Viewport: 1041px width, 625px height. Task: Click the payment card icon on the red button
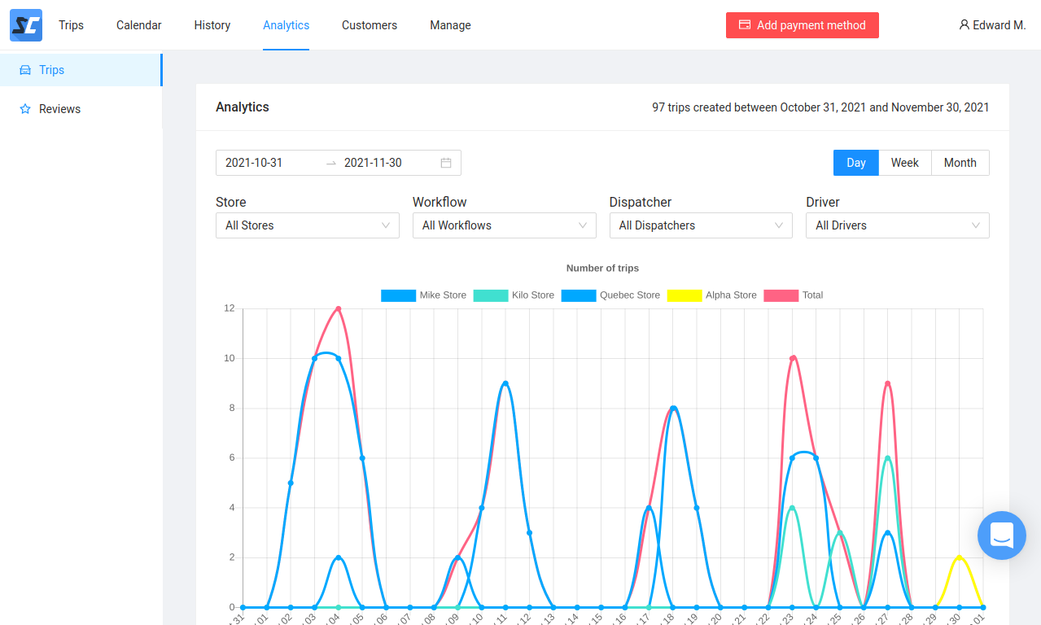744,25
